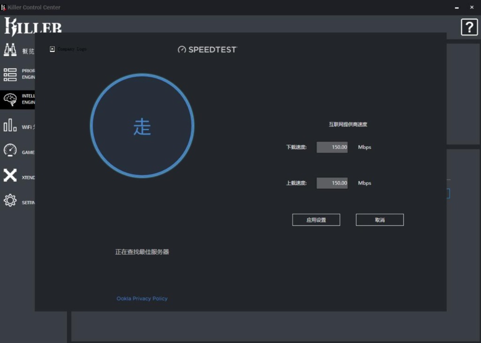481x343 pixels.
Task: Open the overview binoculars icon in sidebar
Action: tap(10, 50)
